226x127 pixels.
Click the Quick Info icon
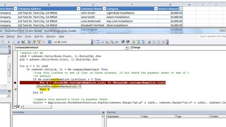point(107,42)
